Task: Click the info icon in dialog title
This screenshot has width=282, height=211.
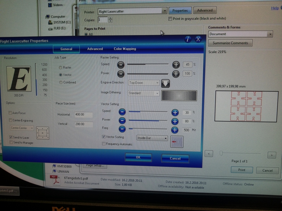Action: pyautogui.click(x=188, y=39)
